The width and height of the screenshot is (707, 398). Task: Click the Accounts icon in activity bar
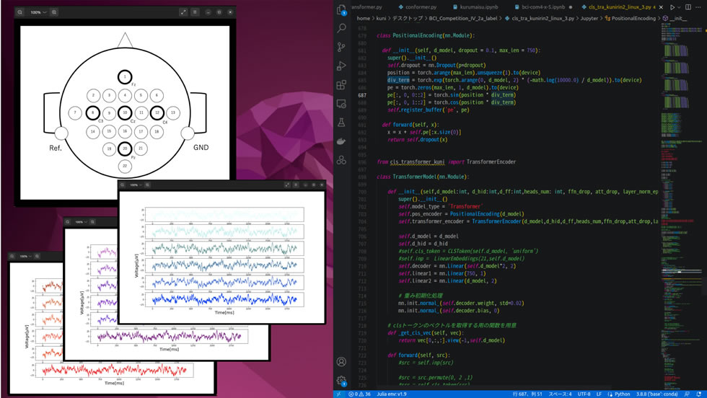pyautogui.click(x=342, y=361)
